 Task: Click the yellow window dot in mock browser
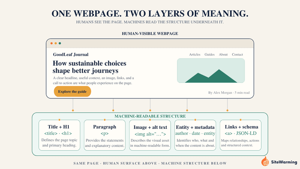coord(55,43)
